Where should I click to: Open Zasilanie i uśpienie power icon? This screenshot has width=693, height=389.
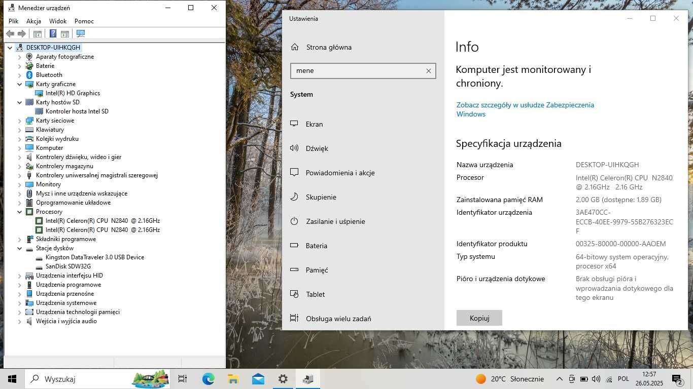click(x=294, y=221)
